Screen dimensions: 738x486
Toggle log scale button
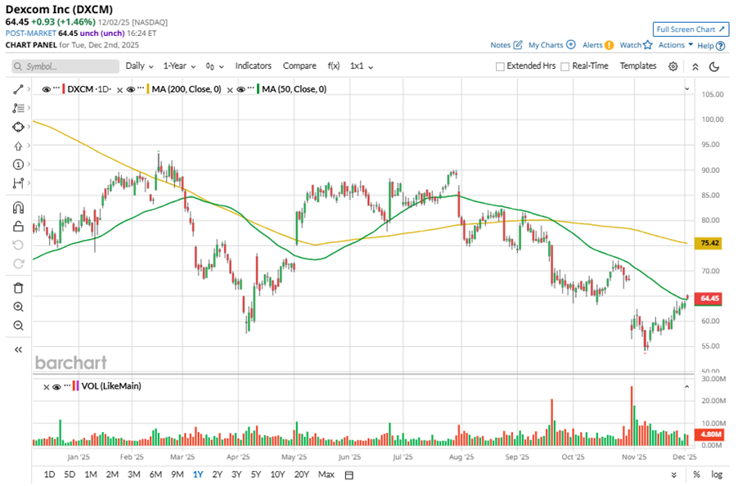tap(717, 475)
